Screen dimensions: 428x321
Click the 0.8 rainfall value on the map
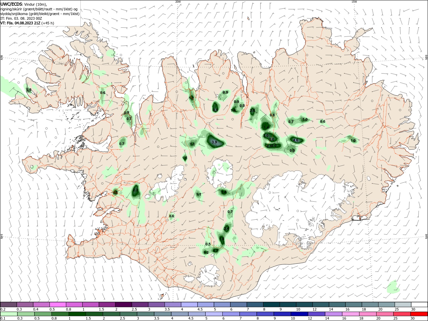point(272,115)
